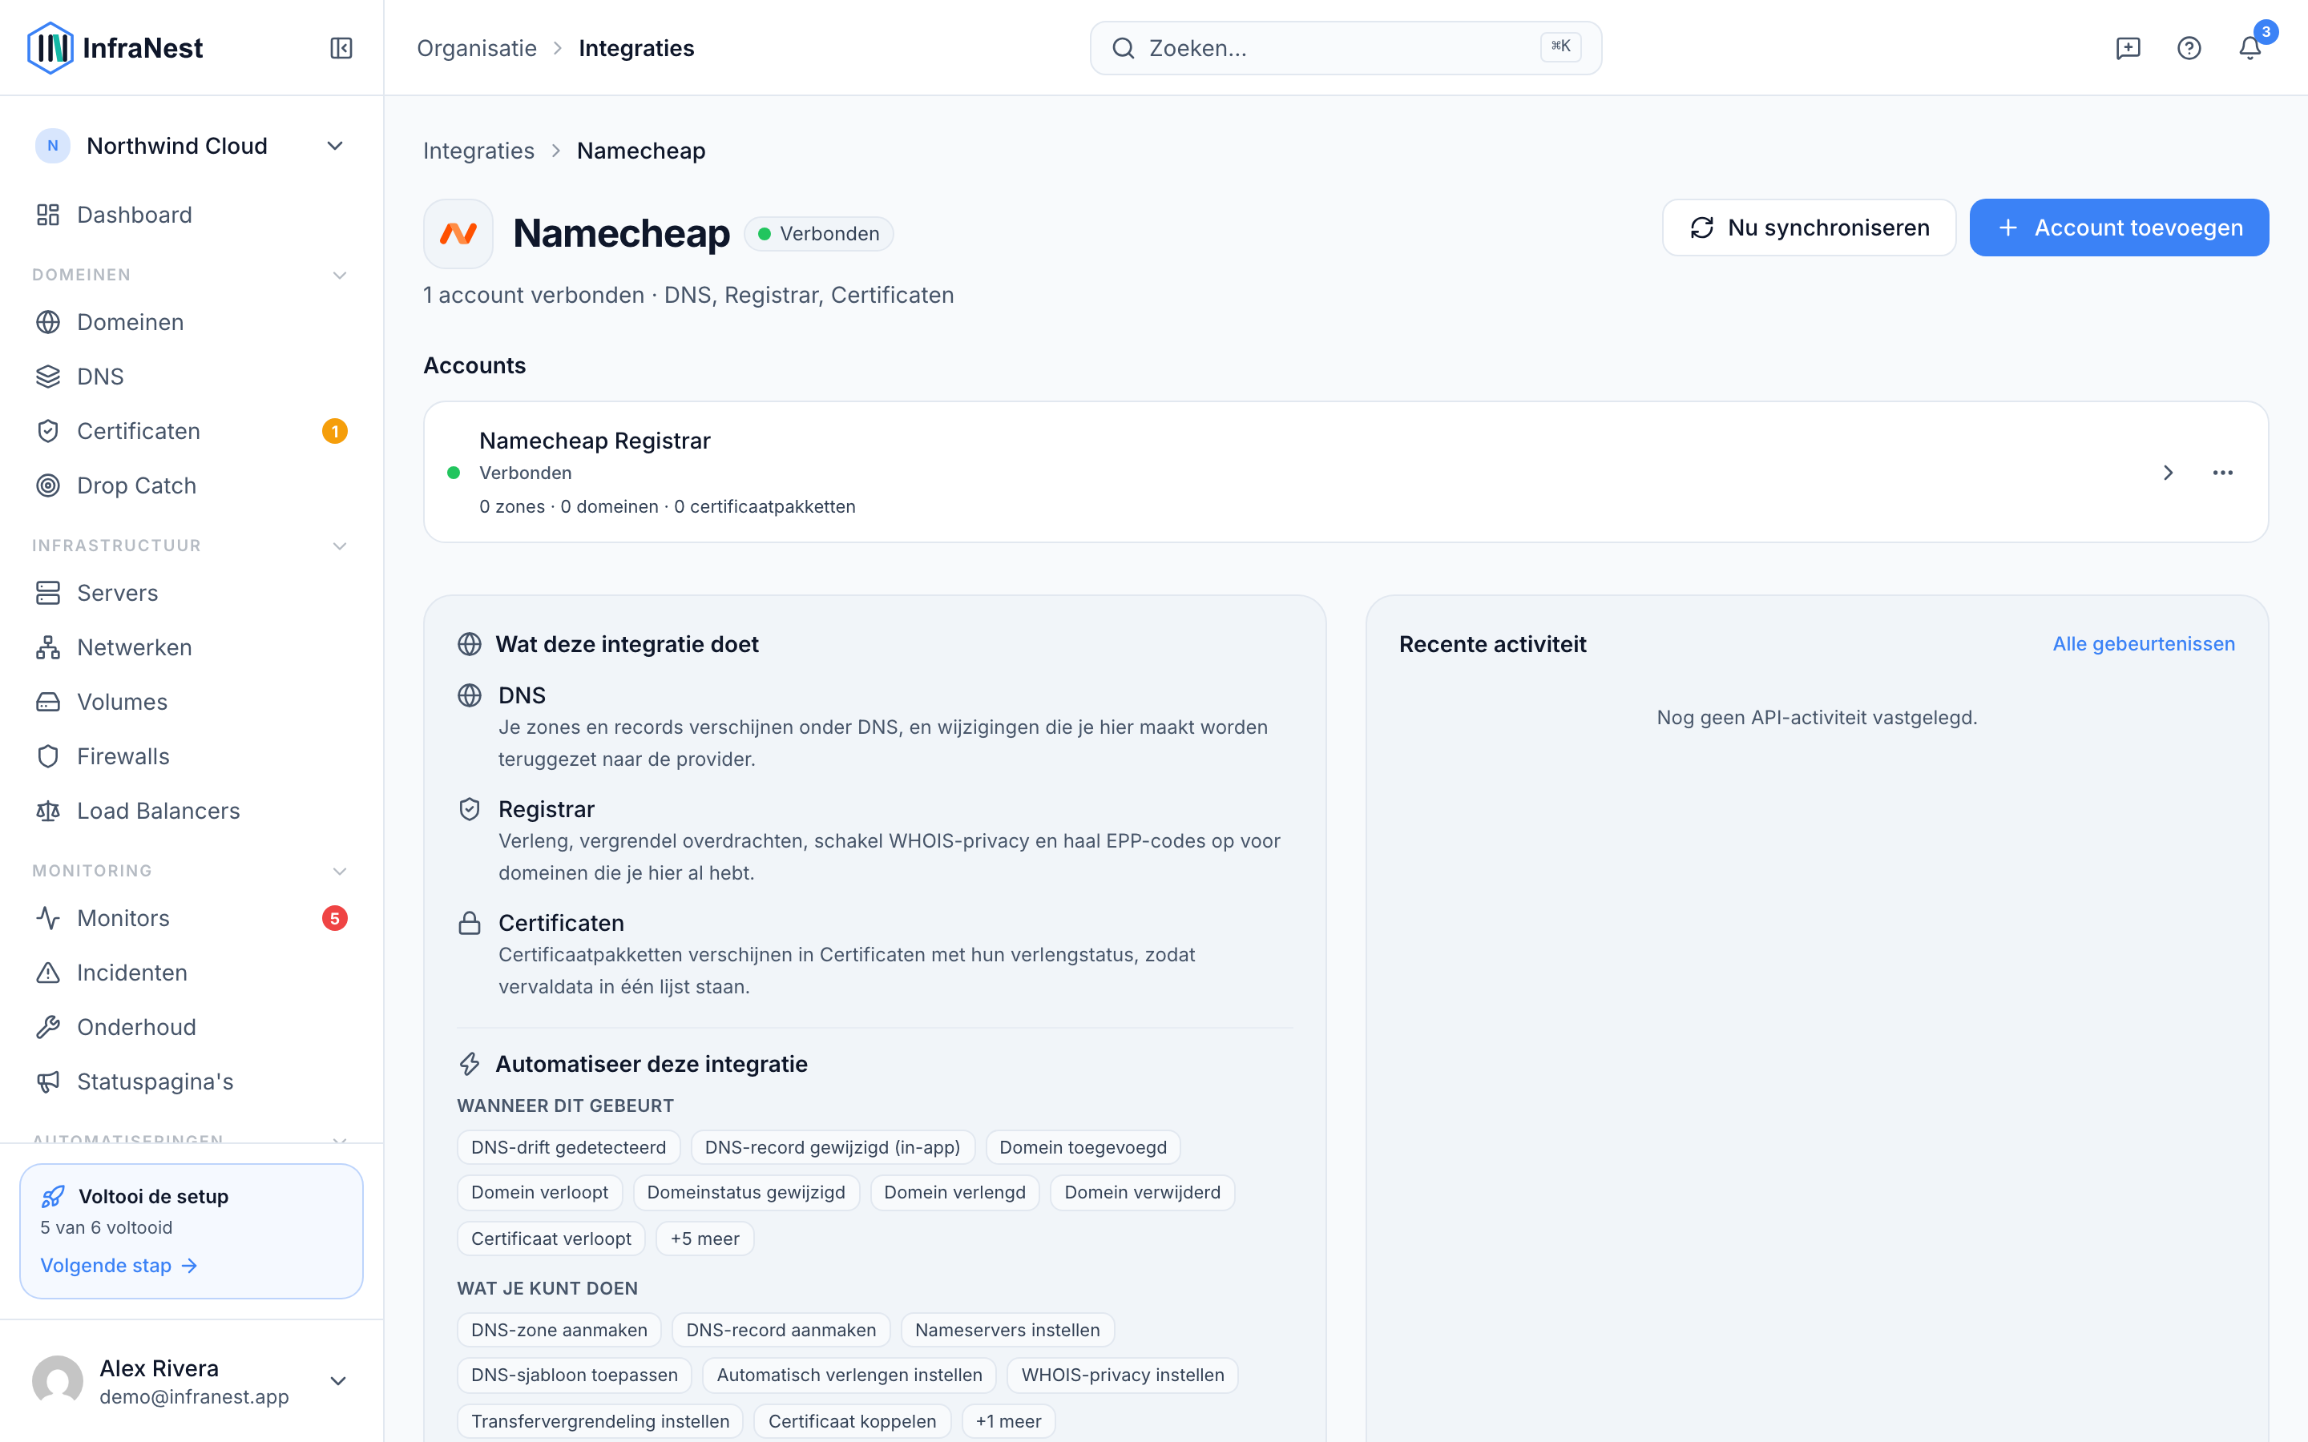Select the Domein verwijderd chip

[x=1142, y=1192]
